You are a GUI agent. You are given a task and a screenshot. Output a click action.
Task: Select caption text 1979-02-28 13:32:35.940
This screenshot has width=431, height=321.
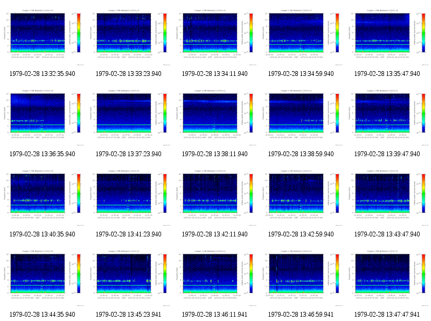[x=43, y=74]
